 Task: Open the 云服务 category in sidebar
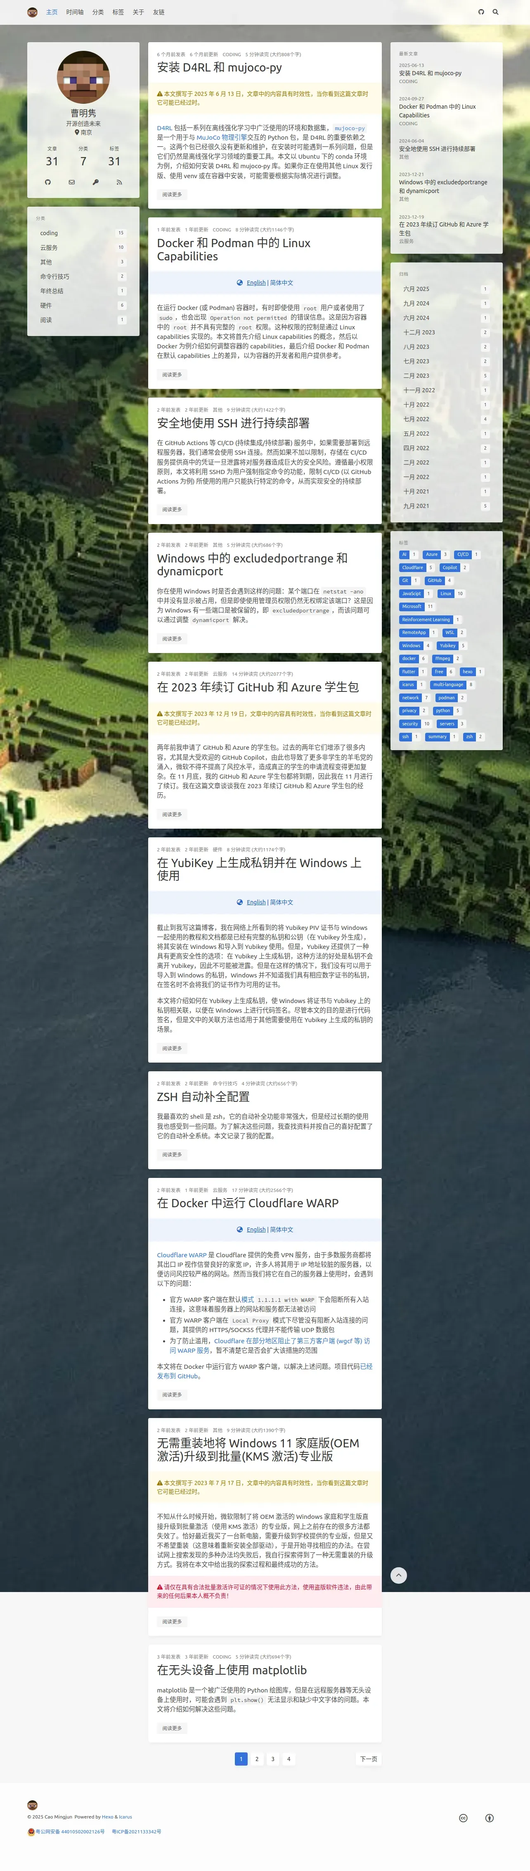[x=83, y=248]
